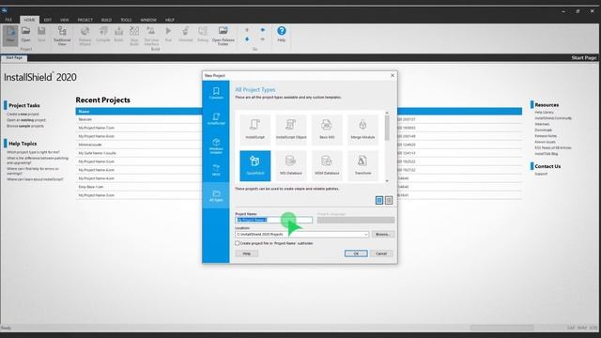Launch the Release Wizard ribbon tool
601x338 pixels.
click(x=85, y=36)
